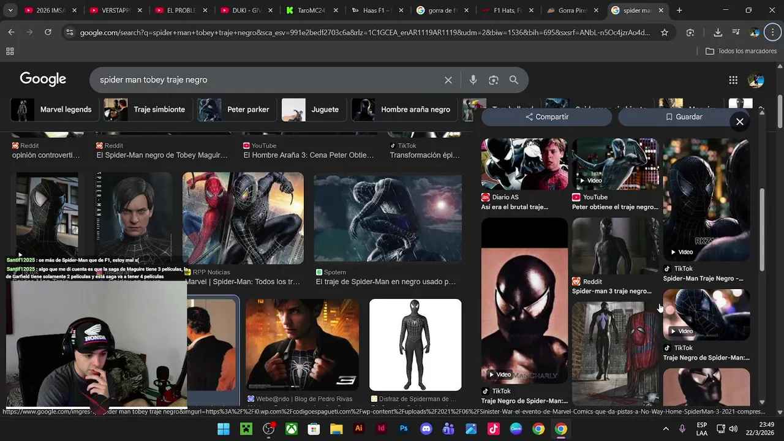Reload the current page
This screenshot has width=784, height=441.
[48, 32]
